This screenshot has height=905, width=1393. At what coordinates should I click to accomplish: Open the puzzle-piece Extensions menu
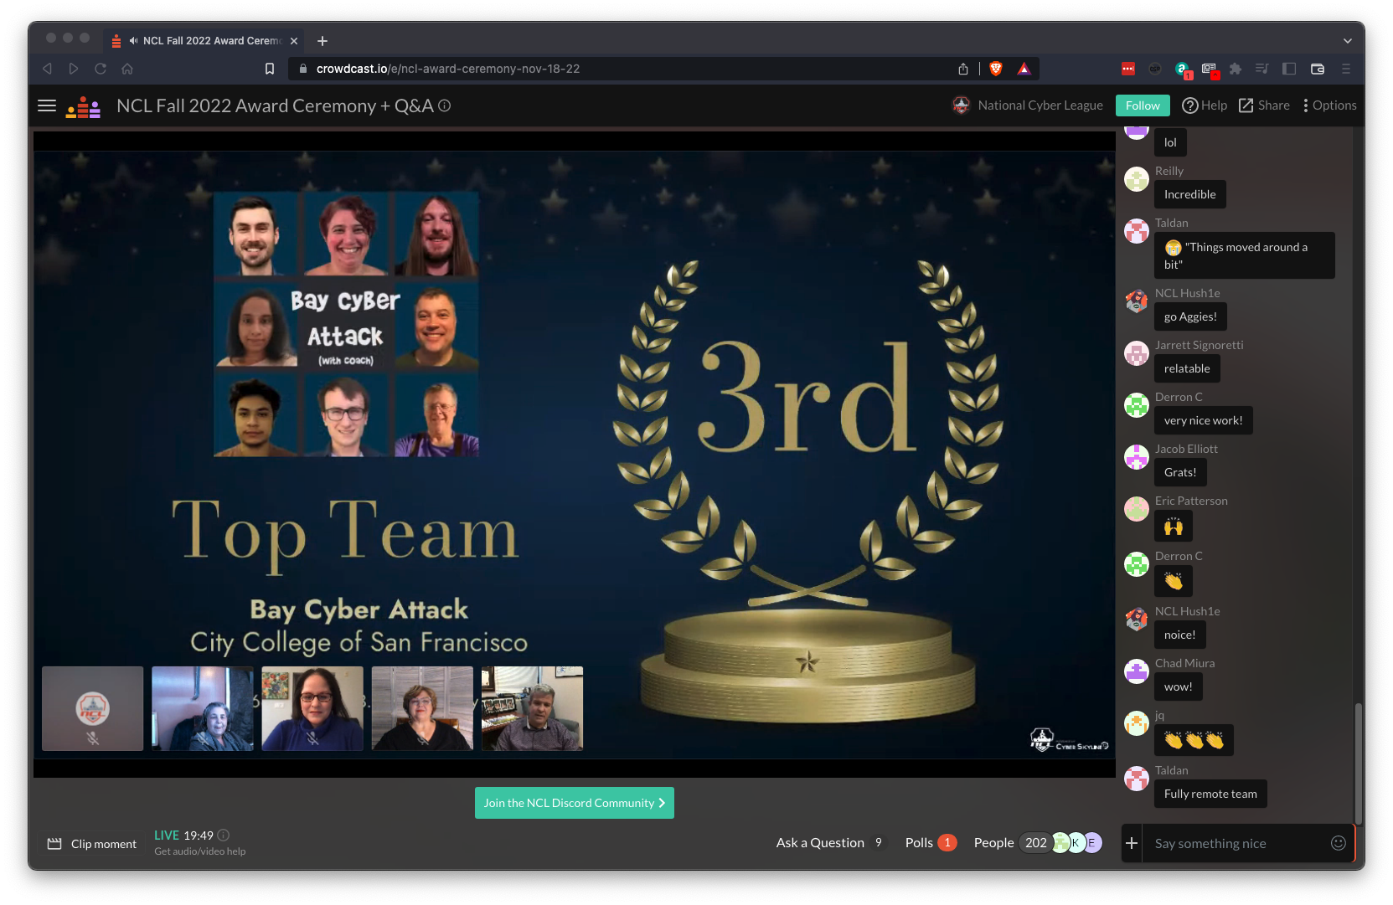[x=1236, y=69]
